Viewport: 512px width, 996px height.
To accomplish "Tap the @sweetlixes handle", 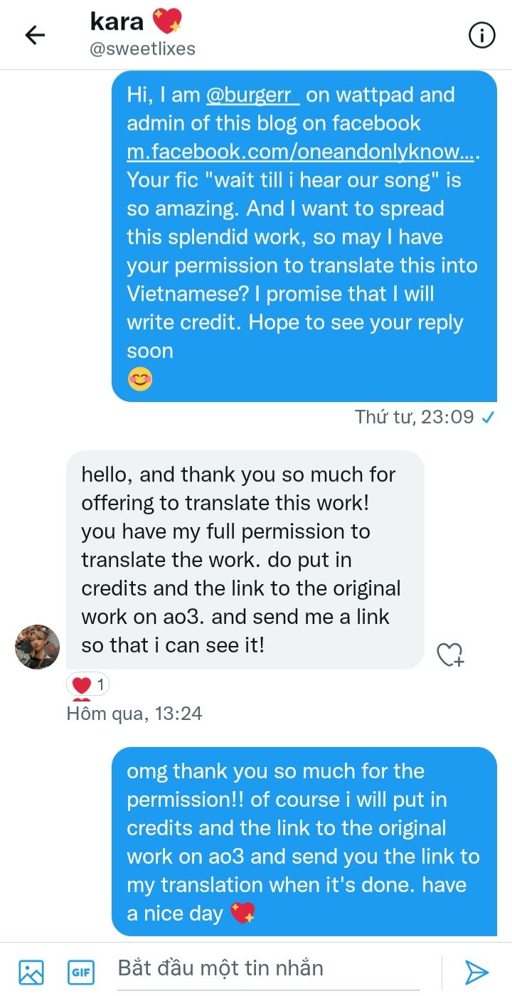I will (x=142, y=49).
